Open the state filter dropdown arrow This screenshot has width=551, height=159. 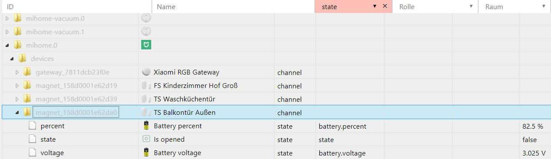375,6
